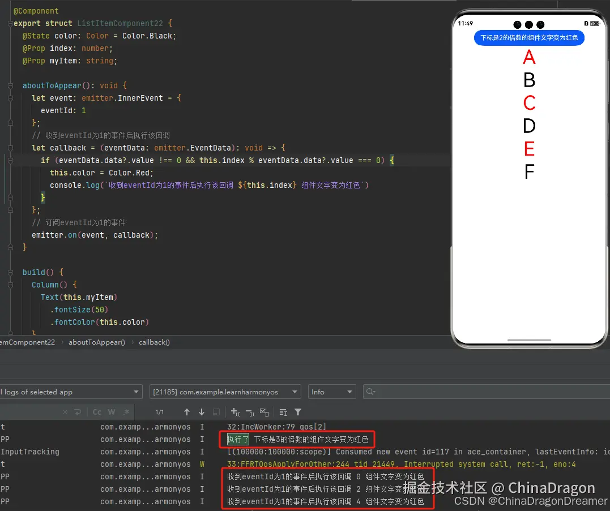Toggle Regex (.*) in log search
The height and width of the screenshot is (511, 610).
(x=126, y=412)
